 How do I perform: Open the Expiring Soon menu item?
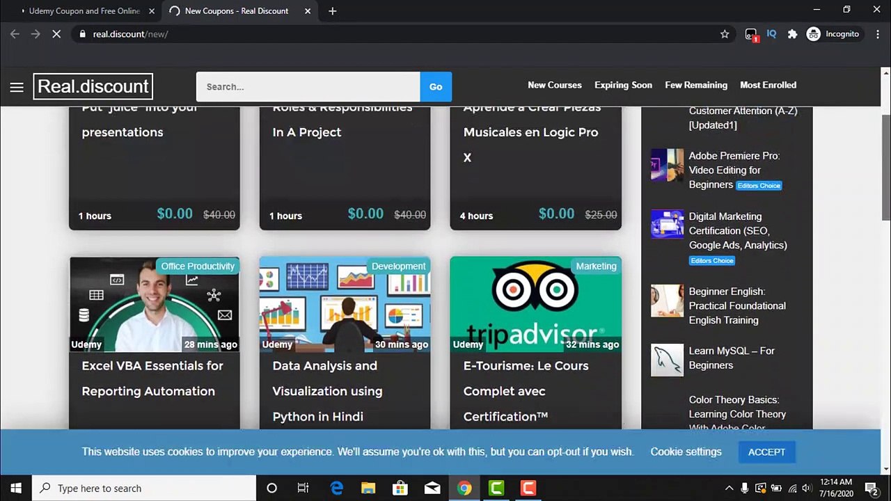pos(623,85)
